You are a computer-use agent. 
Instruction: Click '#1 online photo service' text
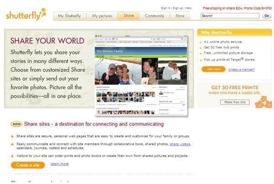(x=223, y=42)
